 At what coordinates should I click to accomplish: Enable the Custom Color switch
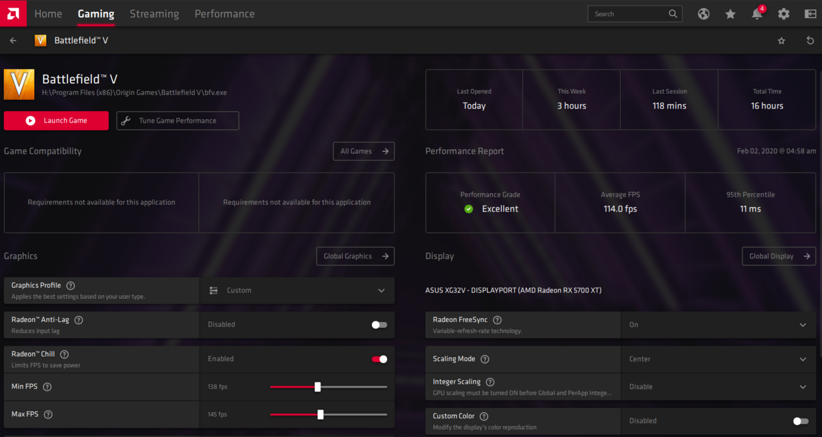[x=801, y=421]
